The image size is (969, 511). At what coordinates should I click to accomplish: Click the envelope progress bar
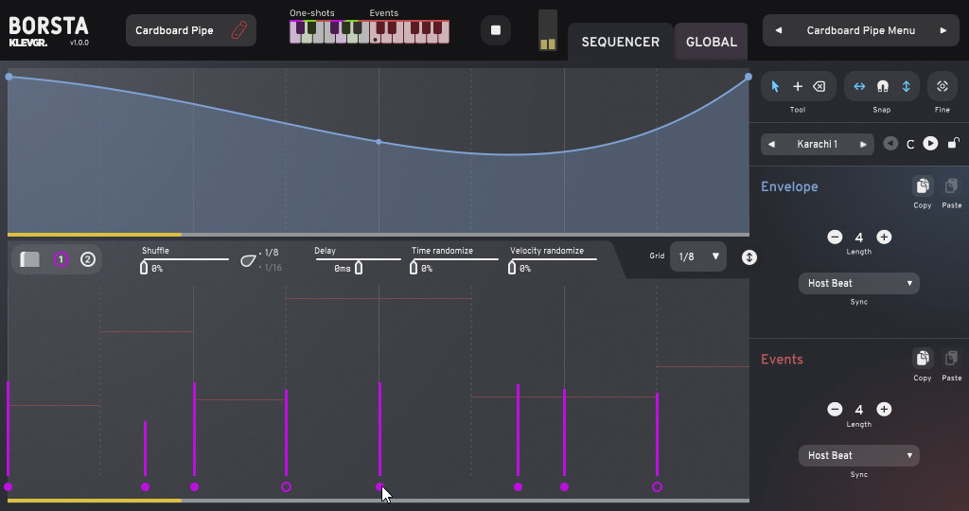(379, 235)
